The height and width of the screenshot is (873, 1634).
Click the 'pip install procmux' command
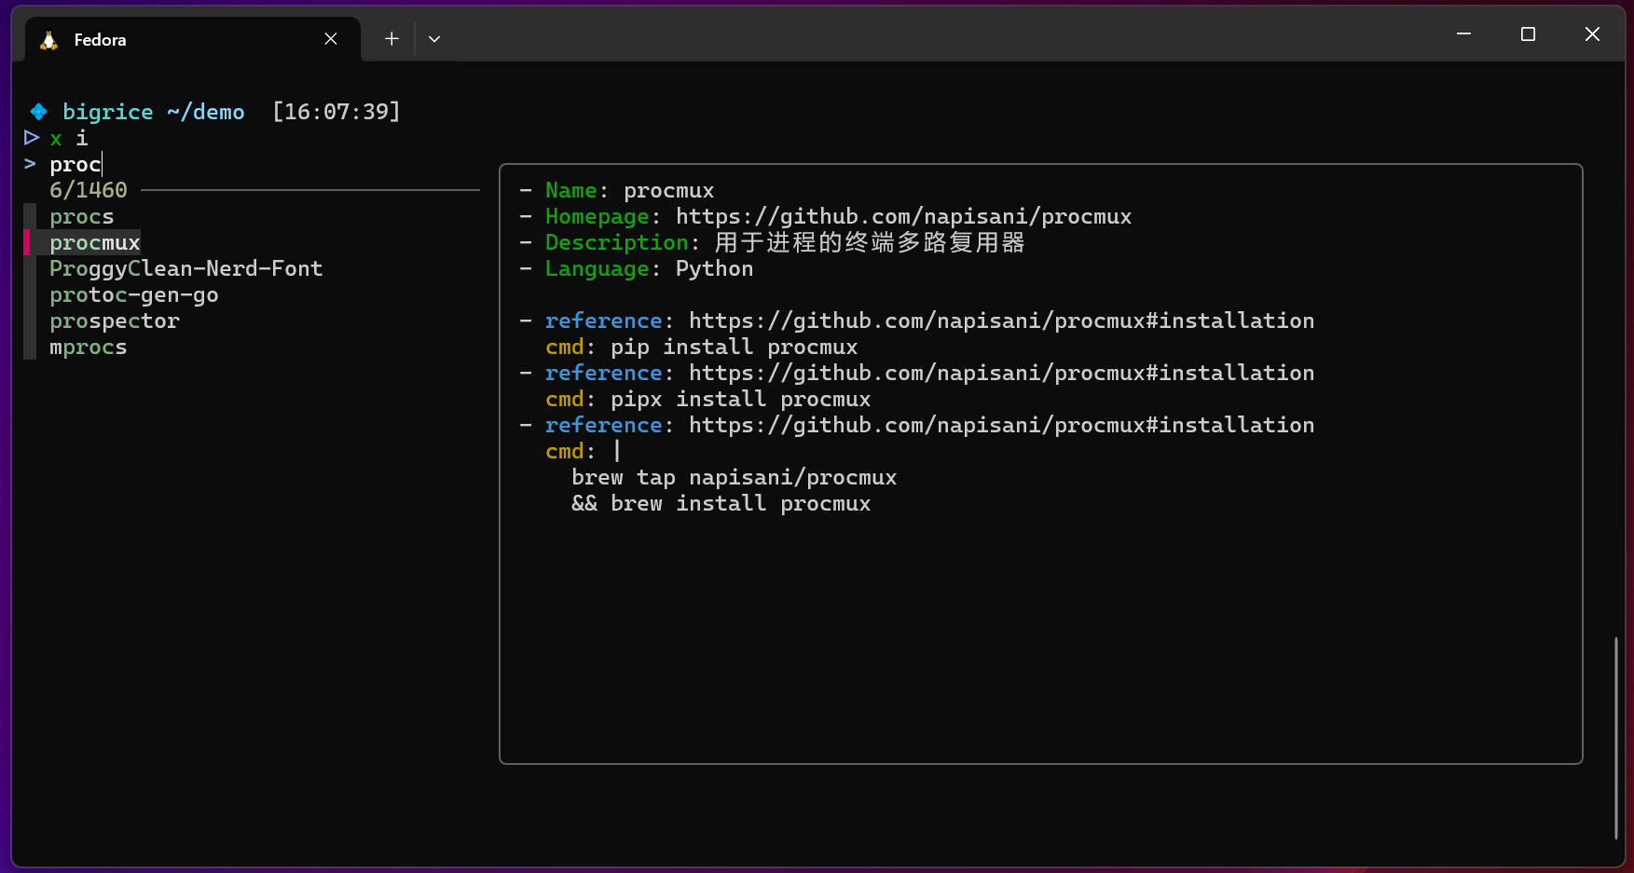pyautogui.click(x=735, y=348)
